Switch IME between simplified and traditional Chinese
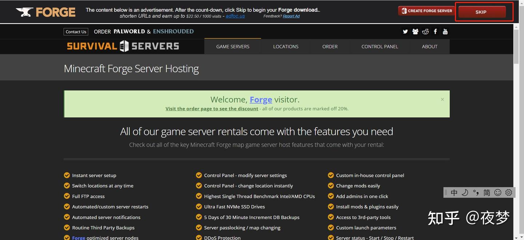The image size is (524, 240). coord(487,192)
